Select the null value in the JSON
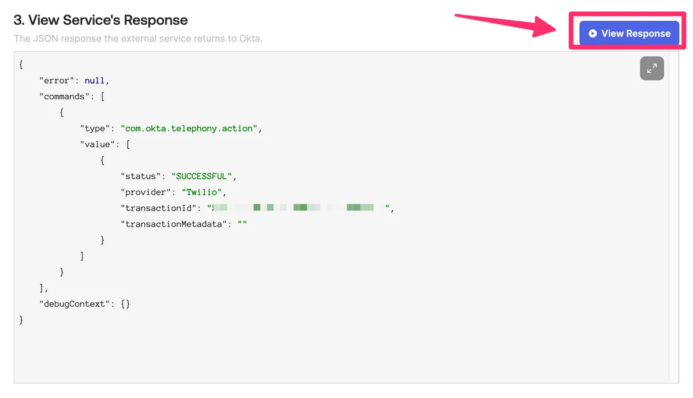The width and height of the screenshot is (693, 398). click(x=95, y=81)
